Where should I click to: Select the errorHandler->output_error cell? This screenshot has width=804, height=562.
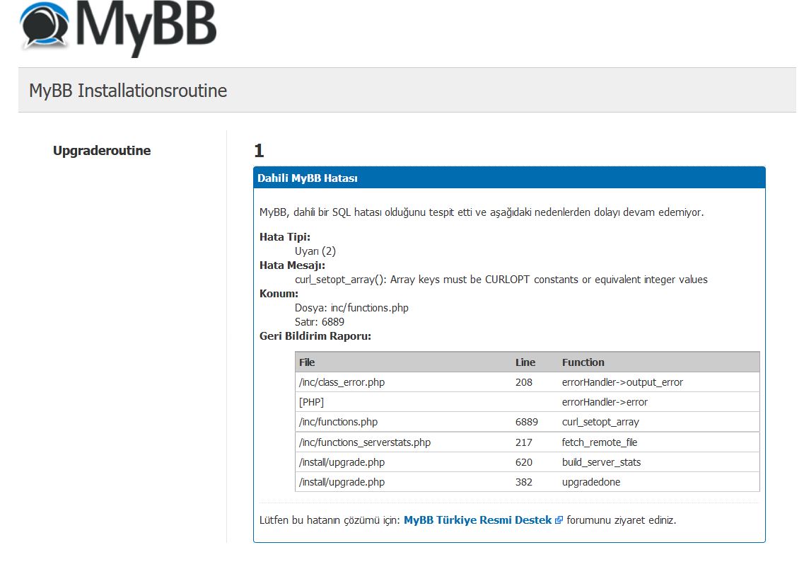(622, 382)
